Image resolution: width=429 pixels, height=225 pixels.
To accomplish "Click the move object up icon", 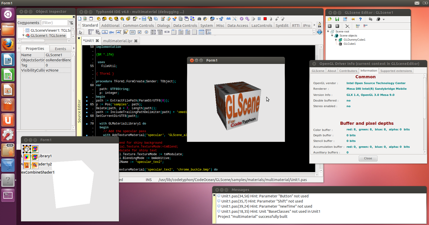I will 330,26.
